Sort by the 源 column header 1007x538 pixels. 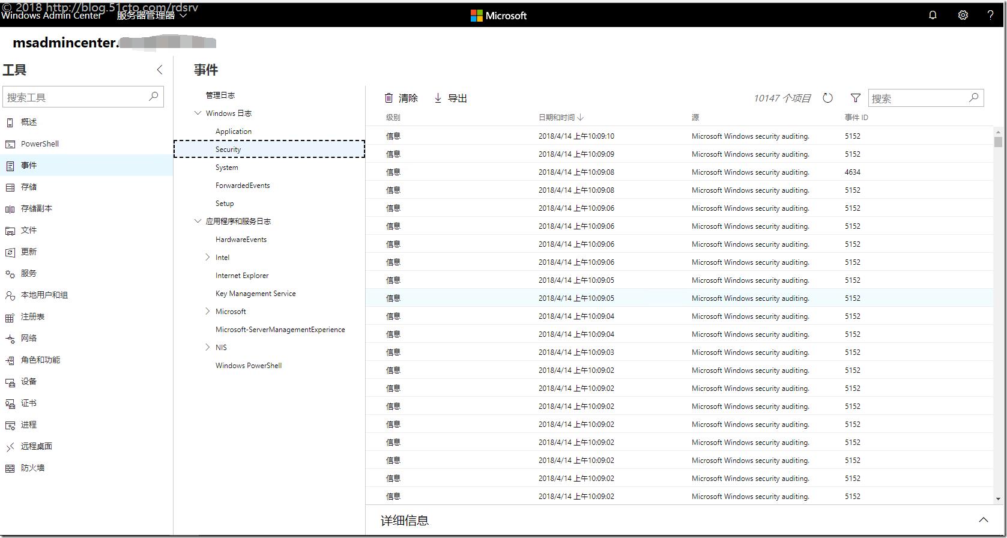click(x=695, y=118)
